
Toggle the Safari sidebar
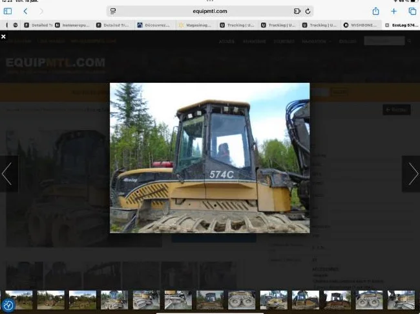click(8, 11)
